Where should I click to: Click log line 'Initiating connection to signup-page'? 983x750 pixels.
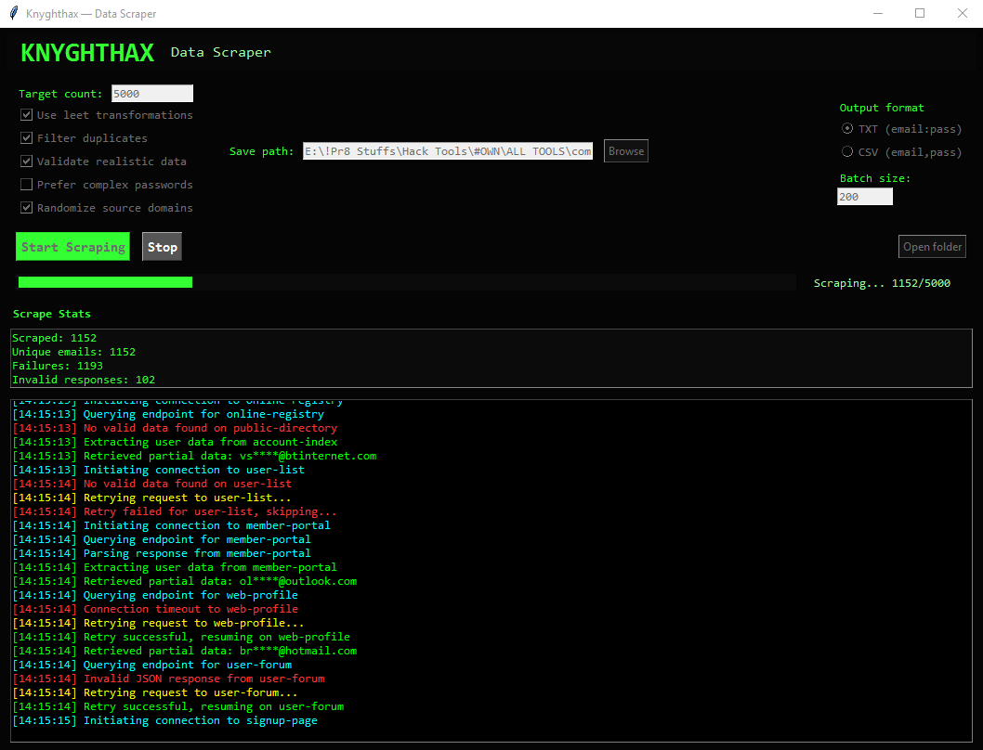164,720
